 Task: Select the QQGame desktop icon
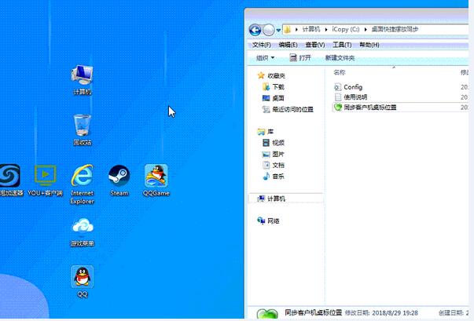tap(156, 181)
